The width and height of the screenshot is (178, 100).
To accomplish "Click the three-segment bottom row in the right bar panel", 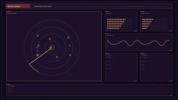I will pyautogui.click(x=155, y=28).
